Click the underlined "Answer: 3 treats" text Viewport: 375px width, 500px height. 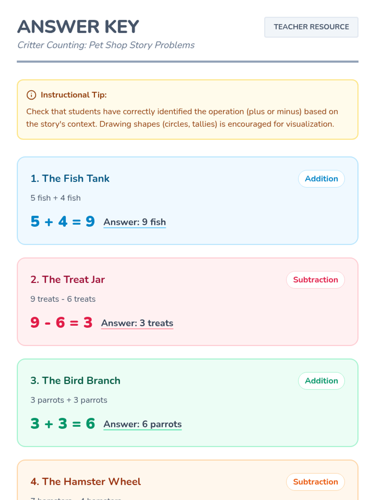(x=137, y=323)
